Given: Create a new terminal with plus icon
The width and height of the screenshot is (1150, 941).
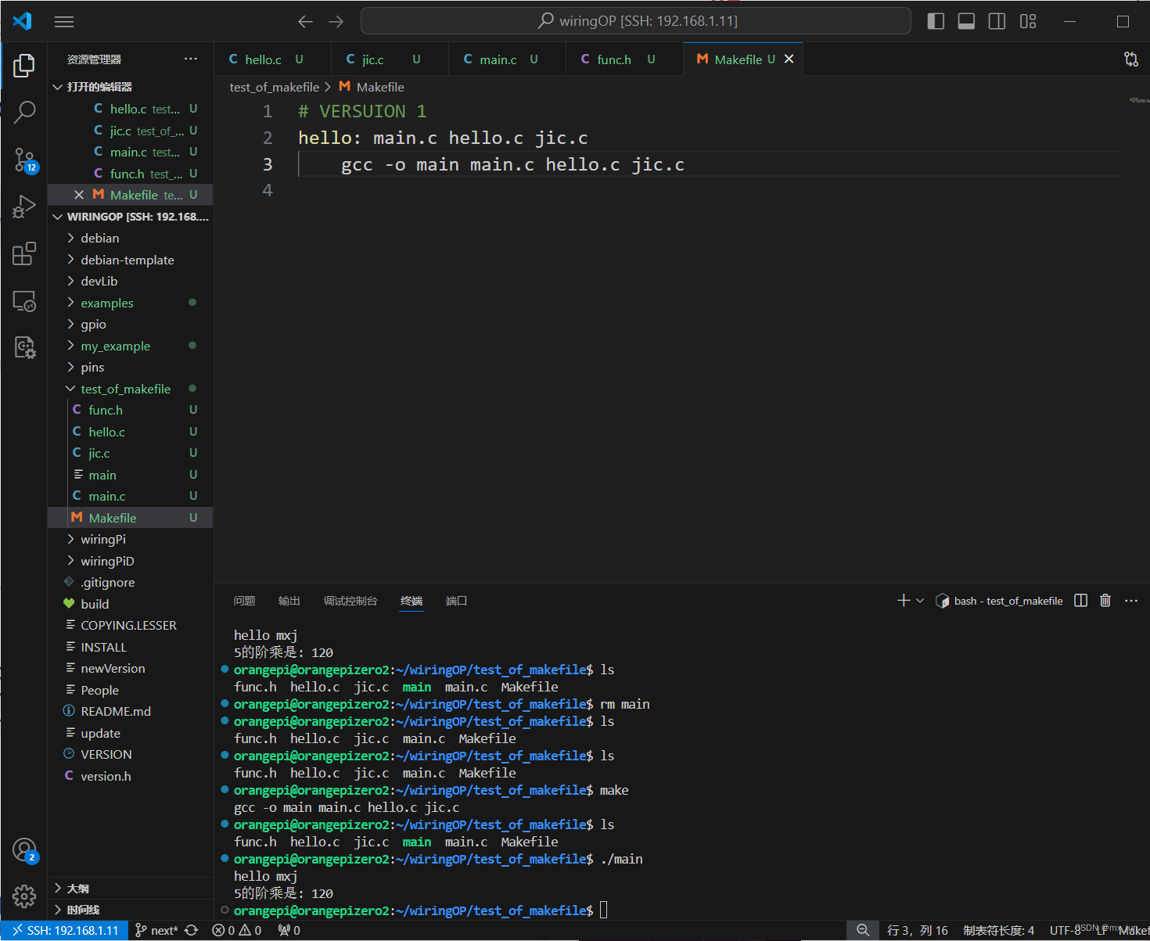Looking at the screenshot, I should click(x=904, y=601).
